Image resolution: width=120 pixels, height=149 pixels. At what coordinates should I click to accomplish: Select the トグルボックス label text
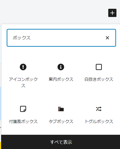99,121
